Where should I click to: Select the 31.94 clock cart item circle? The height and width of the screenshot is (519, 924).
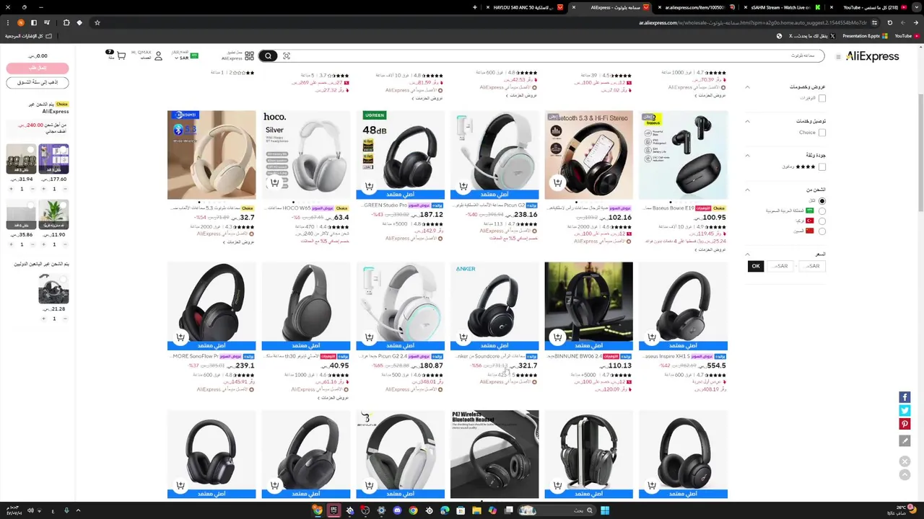(x=31, y=149)
